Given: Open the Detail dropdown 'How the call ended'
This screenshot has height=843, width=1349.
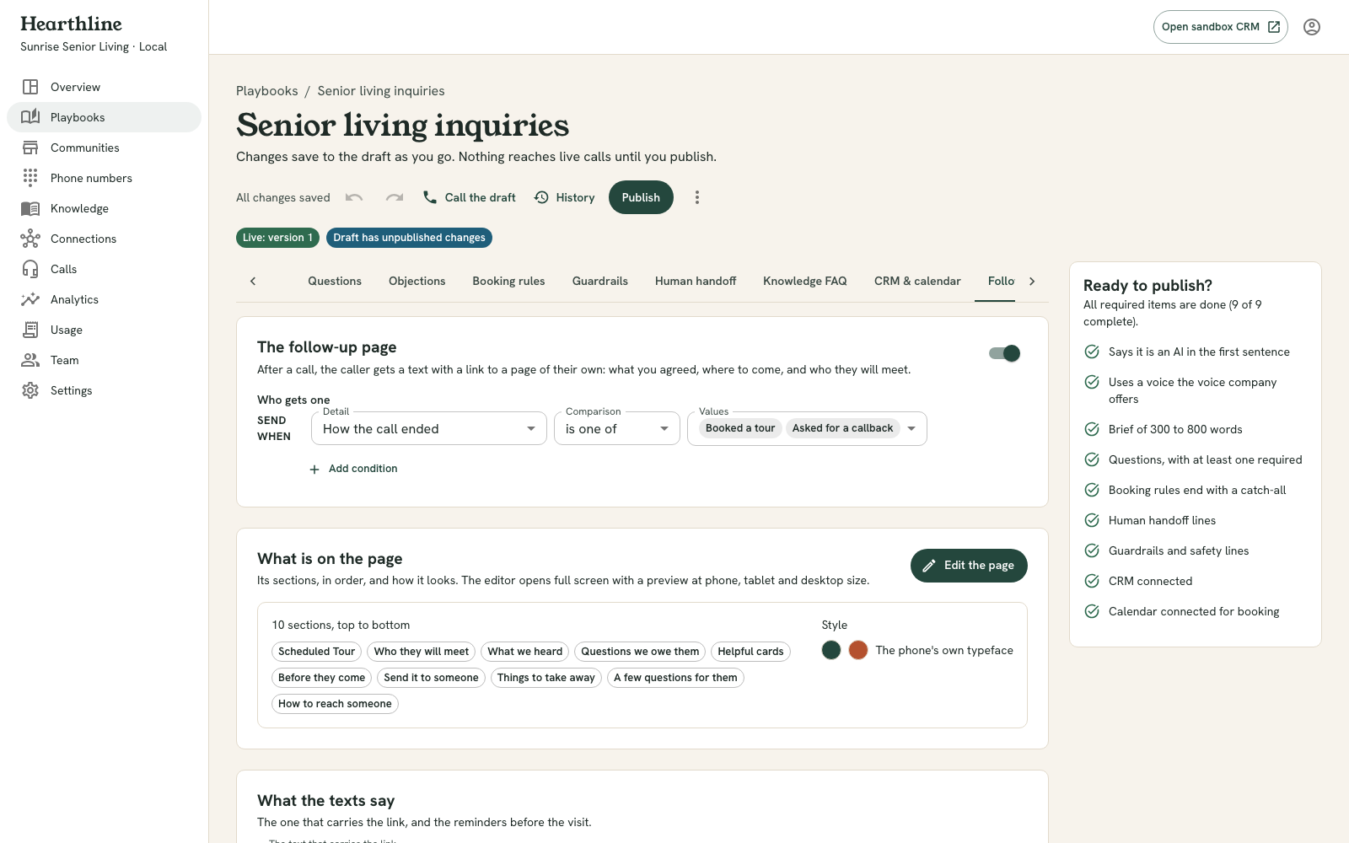Looking at the screenshot, I should 429,428.
